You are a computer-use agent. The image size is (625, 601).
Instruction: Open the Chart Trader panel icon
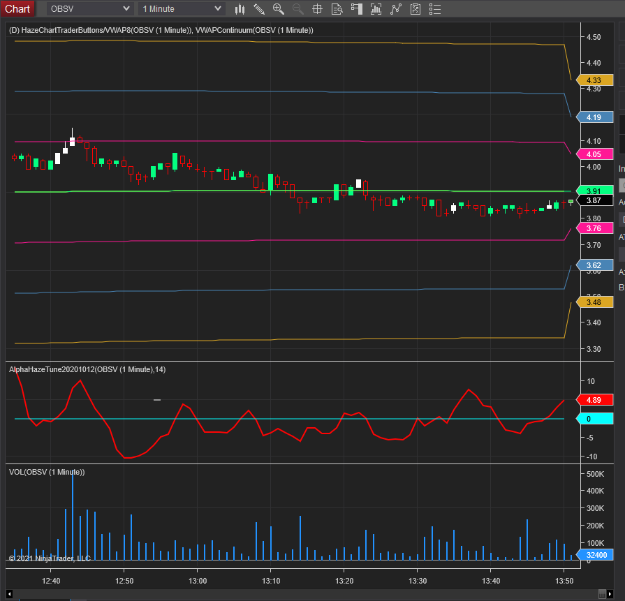coord(356,9)
